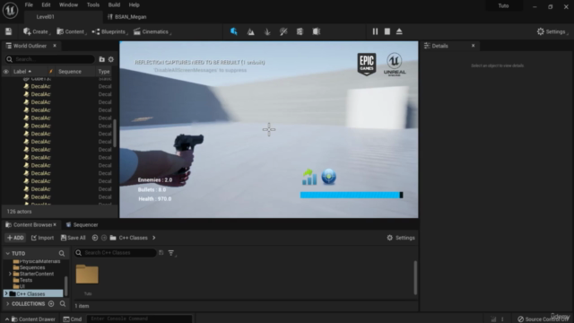Screen dimensions: 574x323
Task: Expand the chevron after C++ Classes breadcrumb
Action: [x=153, y=238]
